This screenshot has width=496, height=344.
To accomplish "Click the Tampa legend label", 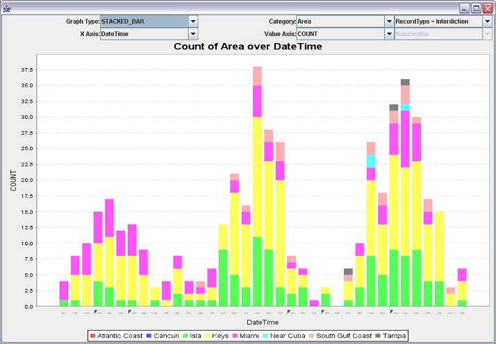I will (394, 336).
